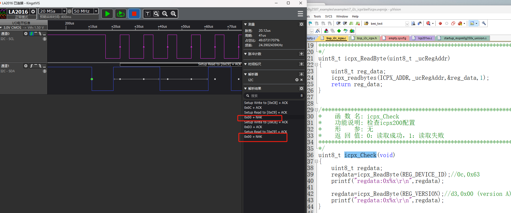511x213 pixels.
Task: Click disable all breakpoints icon in µVision
Action: point(453,23)
